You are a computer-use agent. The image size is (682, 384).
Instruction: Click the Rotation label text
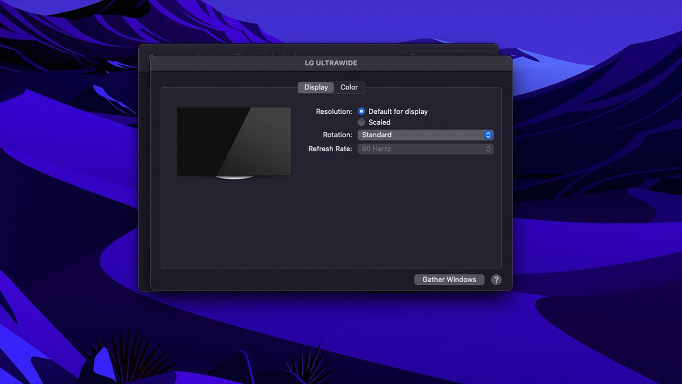tap(337, 135)
